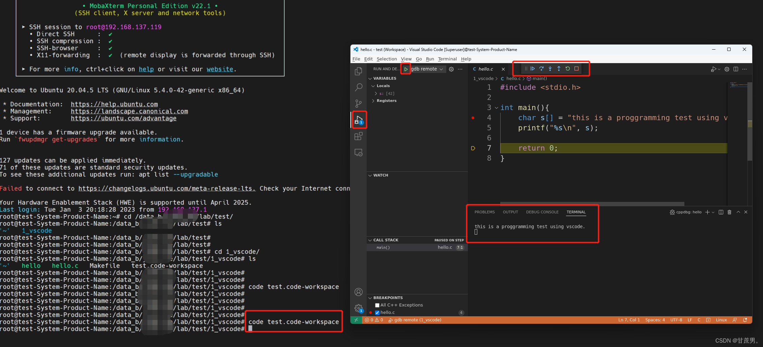Open https://help.ubuntu.com link in terminal
This screenshot has height=347, width=763.
point(114,104)
